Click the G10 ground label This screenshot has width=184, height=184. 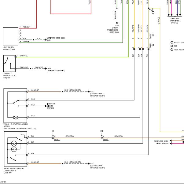click(x=49, y=68)
